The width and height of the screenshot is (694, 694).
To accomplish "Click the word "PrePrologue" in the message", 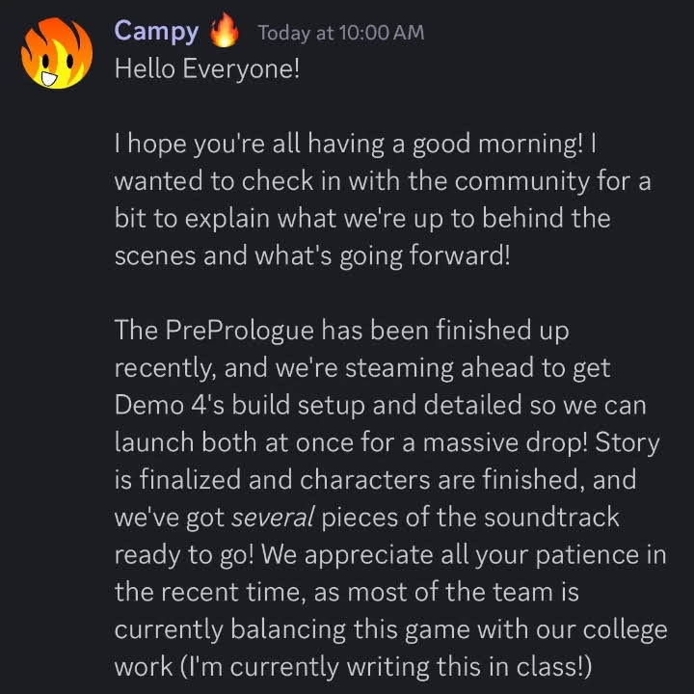I will (x=239, y=331).
